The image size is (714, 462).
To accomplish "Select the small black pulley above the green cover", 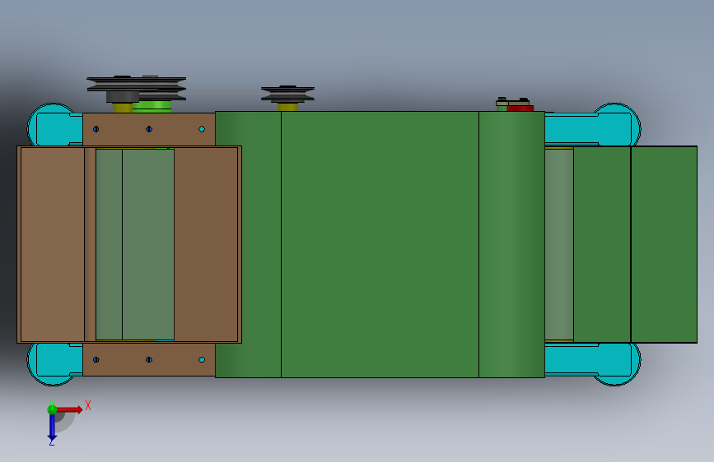I will [287, 95].
